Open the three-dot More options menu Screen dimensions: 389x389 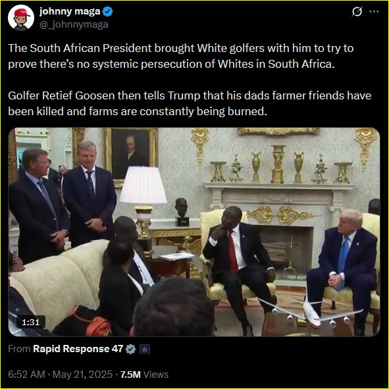pyautogui.click(x=374, y=11)
